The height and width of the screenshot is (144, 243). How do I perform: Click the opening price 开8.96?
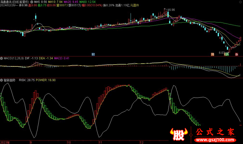click(x=23, y=5)
